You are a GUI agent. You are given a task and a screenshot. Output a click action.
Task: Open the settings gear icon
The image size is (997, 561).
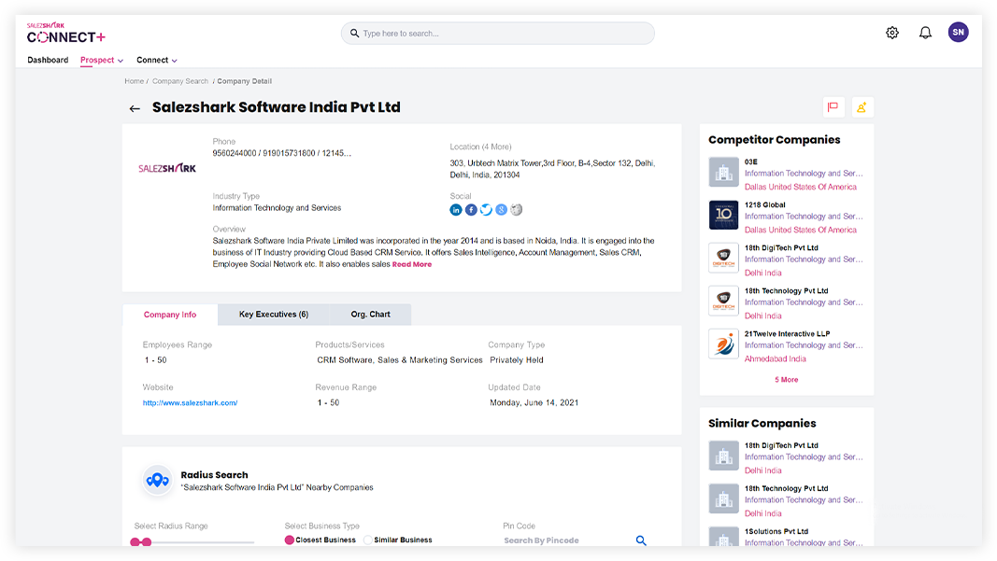[892, 33]
